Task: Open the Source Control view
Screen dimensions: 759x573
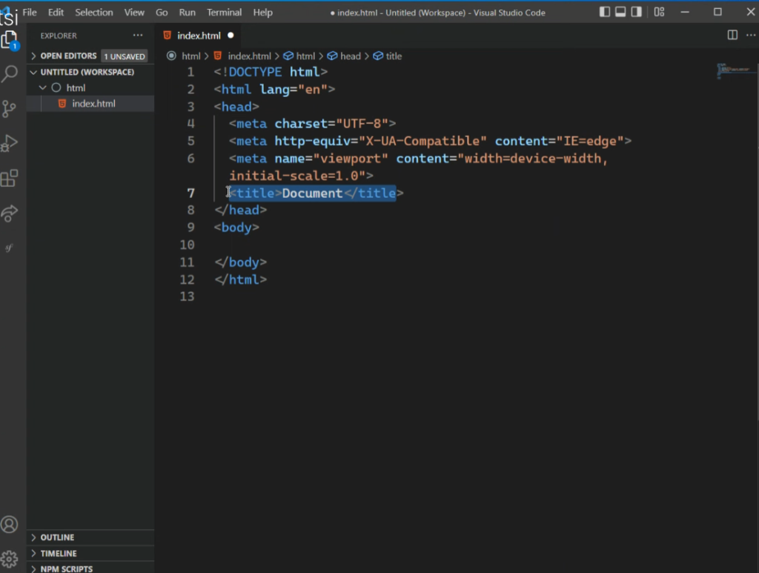Action: pos(10,108)
